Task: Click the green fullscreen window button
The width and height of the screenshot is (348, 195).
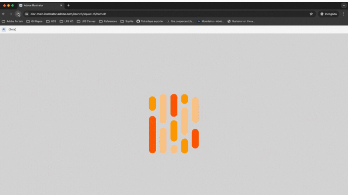Action: point(13,5)
